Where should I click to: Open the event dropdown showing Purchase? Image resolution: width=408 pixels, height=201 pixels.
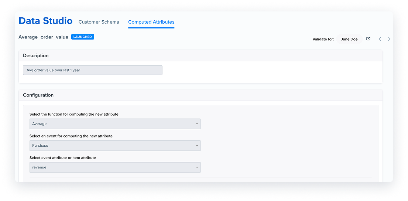point(115,146)
